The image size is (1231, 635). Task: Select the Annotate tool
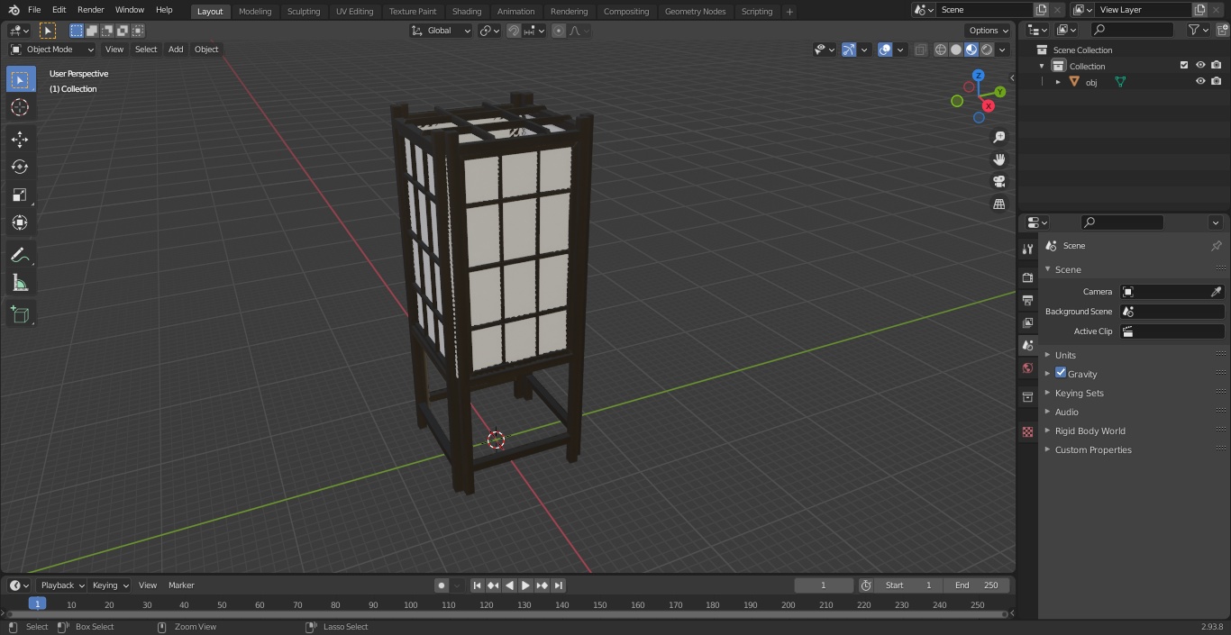(x=20, y=255)
